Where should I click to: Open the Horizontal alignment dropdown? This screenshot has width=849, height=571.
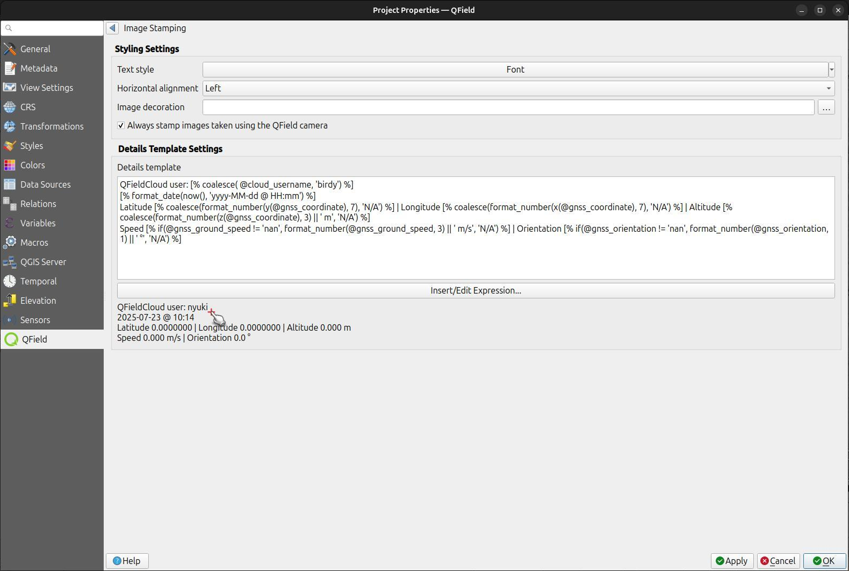pos(519,88)
